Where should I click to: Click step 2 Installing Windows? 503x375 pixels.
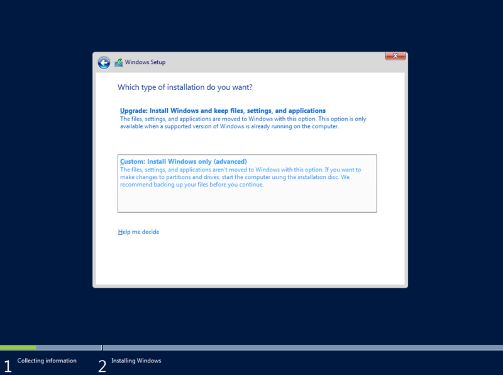136,361
